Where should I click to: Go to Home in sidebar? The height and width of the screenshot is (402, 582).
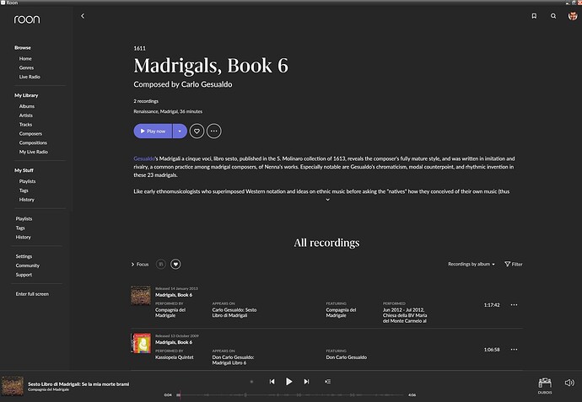click(x=25, y=59)
